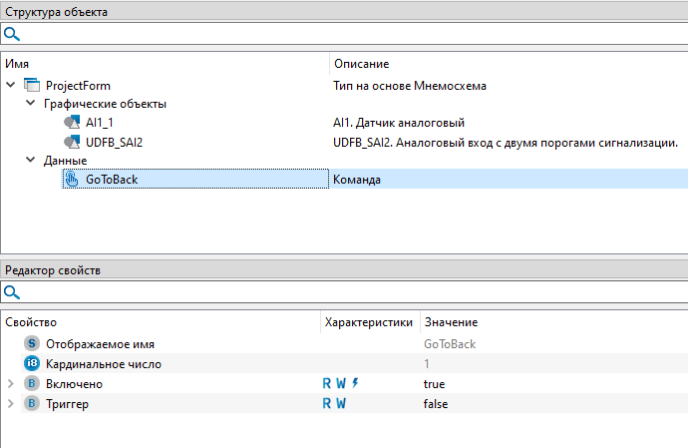Click the Описание column header

coord(361,64)
